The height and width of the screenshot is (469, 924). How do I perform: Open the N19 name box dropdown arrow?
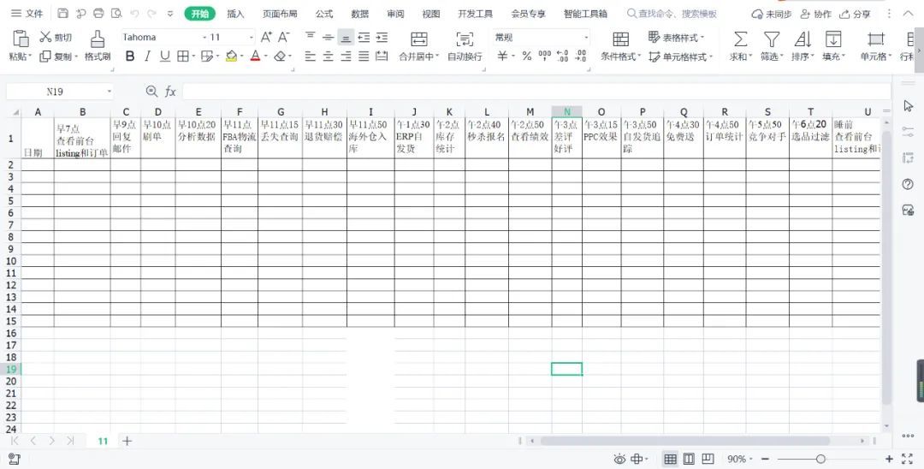point(110,92)
